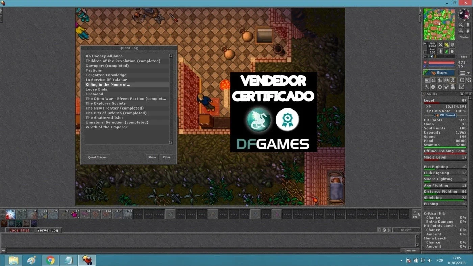Close the Quest Log dialog
The image size is (473, 266).
(167, 157)
